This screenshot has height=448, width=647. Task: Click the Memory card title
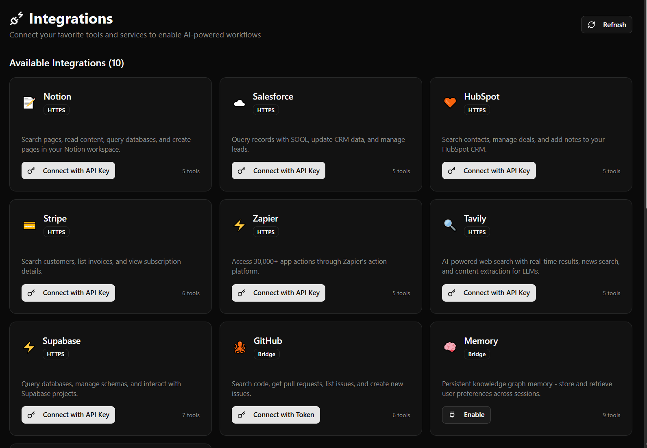coord(481,341)
